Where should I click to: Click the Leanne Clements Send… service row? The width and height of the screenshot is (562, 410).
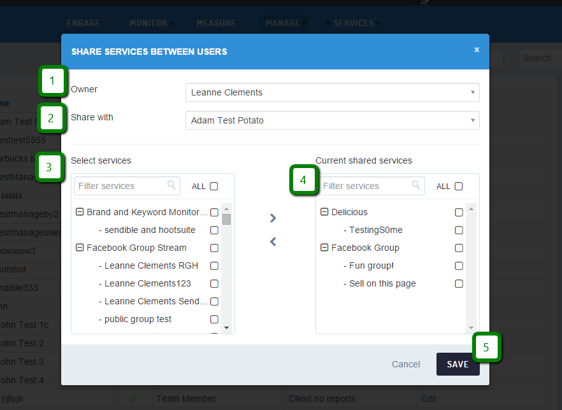[147, 302]
